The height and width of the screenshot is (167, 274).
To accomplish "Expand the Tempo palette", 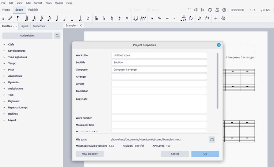I will point(4,63).
